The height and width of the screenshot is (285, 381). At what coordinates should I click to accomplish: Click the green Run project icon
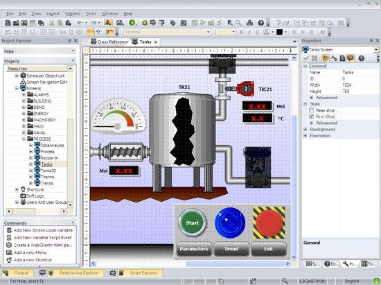click(x=132, y=23)
